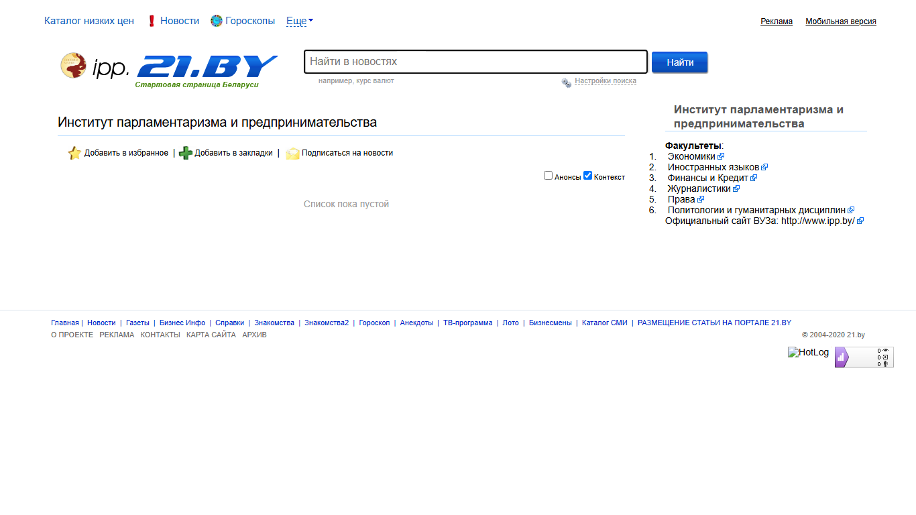Viewport: 916px width, 515px height.
Task: Uncheck the Контекст checkbox
Action: [587, 176]
